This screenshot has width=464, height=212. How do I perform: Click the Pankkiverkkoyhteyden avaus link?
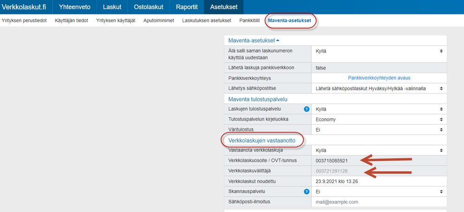(x=379, y=78)
